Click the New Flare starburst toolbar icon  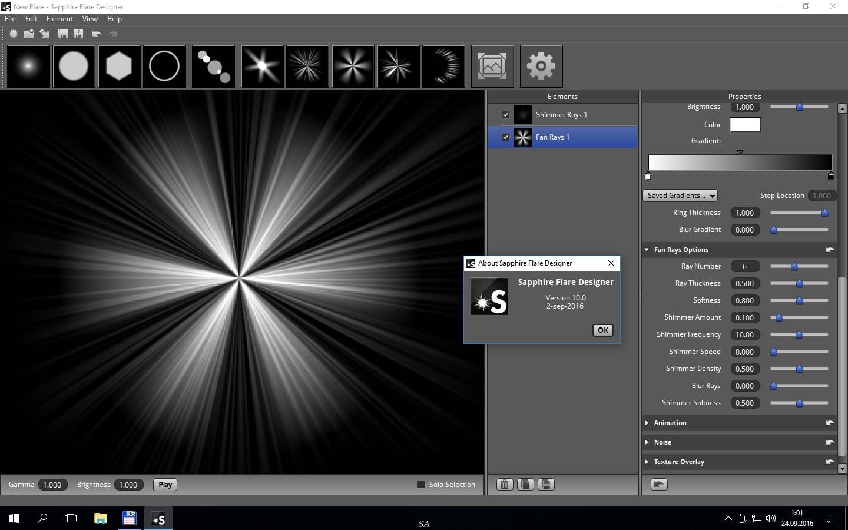[14, 34]
